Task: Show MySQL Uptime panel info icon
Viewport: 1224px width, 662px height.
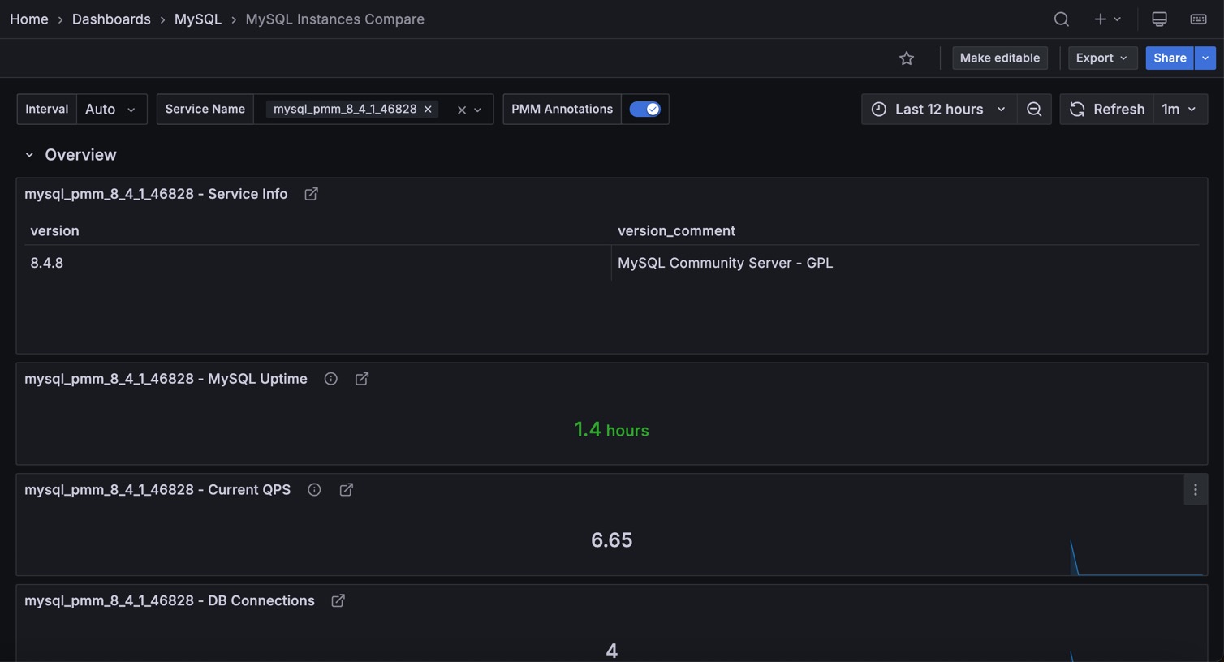Action: click(330, 379)
